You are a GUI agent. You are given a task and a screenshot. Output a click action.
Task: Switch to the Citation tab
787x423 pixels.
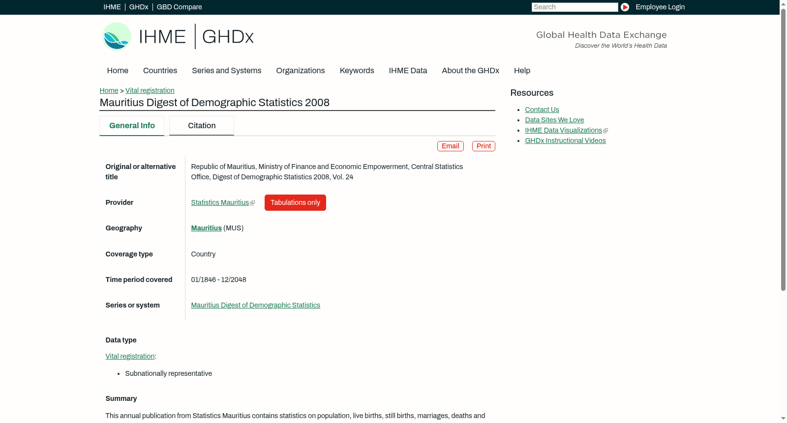coord(202,126)
